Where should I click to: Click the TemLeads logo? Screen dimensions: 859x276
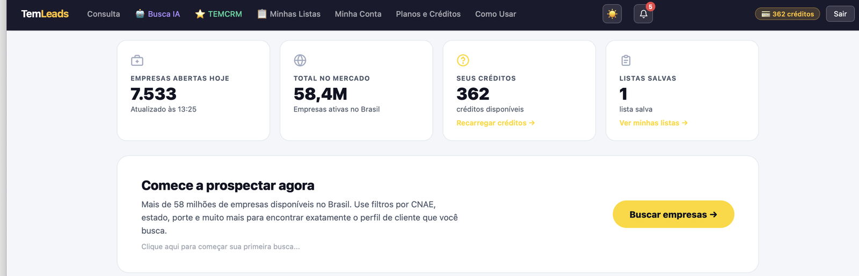tap(45, 14)
